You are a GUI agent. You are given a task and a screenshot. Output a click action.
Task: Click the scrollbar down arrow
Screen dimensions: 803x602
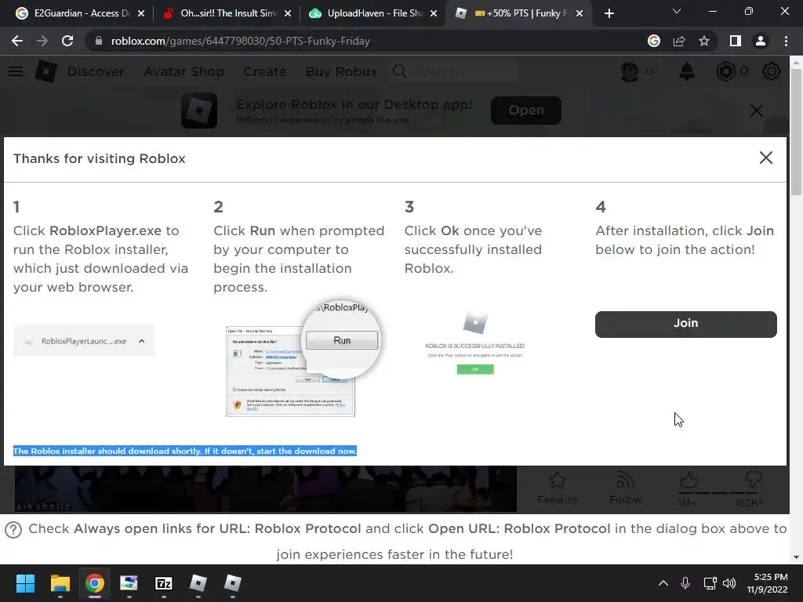[x=796, y=557]
